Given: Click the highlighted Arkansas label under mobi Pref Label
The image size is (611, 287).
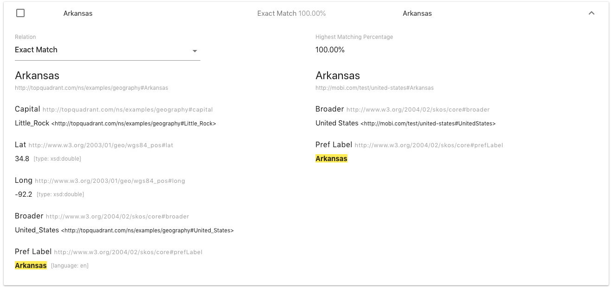Looking at the screenshot, I should pyautogui.click(x=331, y=159).
